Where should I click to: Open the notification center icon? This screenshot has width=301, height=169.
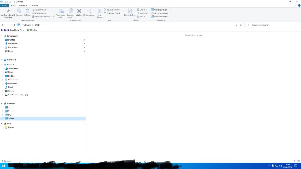click(x=296, y=166)
